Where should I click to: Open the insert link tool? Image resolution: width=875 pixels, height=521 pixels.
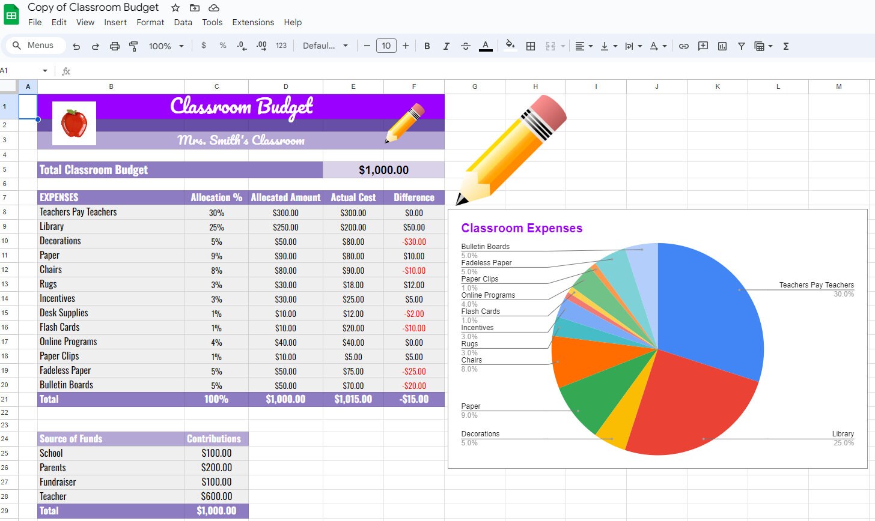(683, 46)
